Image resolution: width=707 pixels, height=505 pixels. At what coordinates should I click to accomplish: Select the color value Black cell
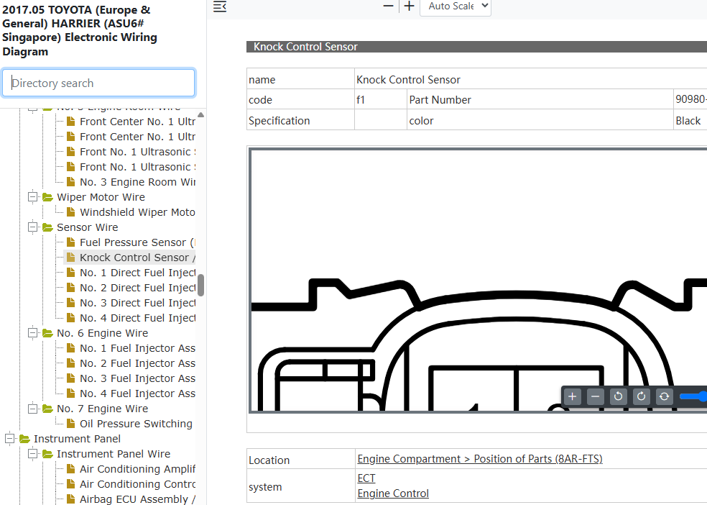tap(690, 121)
